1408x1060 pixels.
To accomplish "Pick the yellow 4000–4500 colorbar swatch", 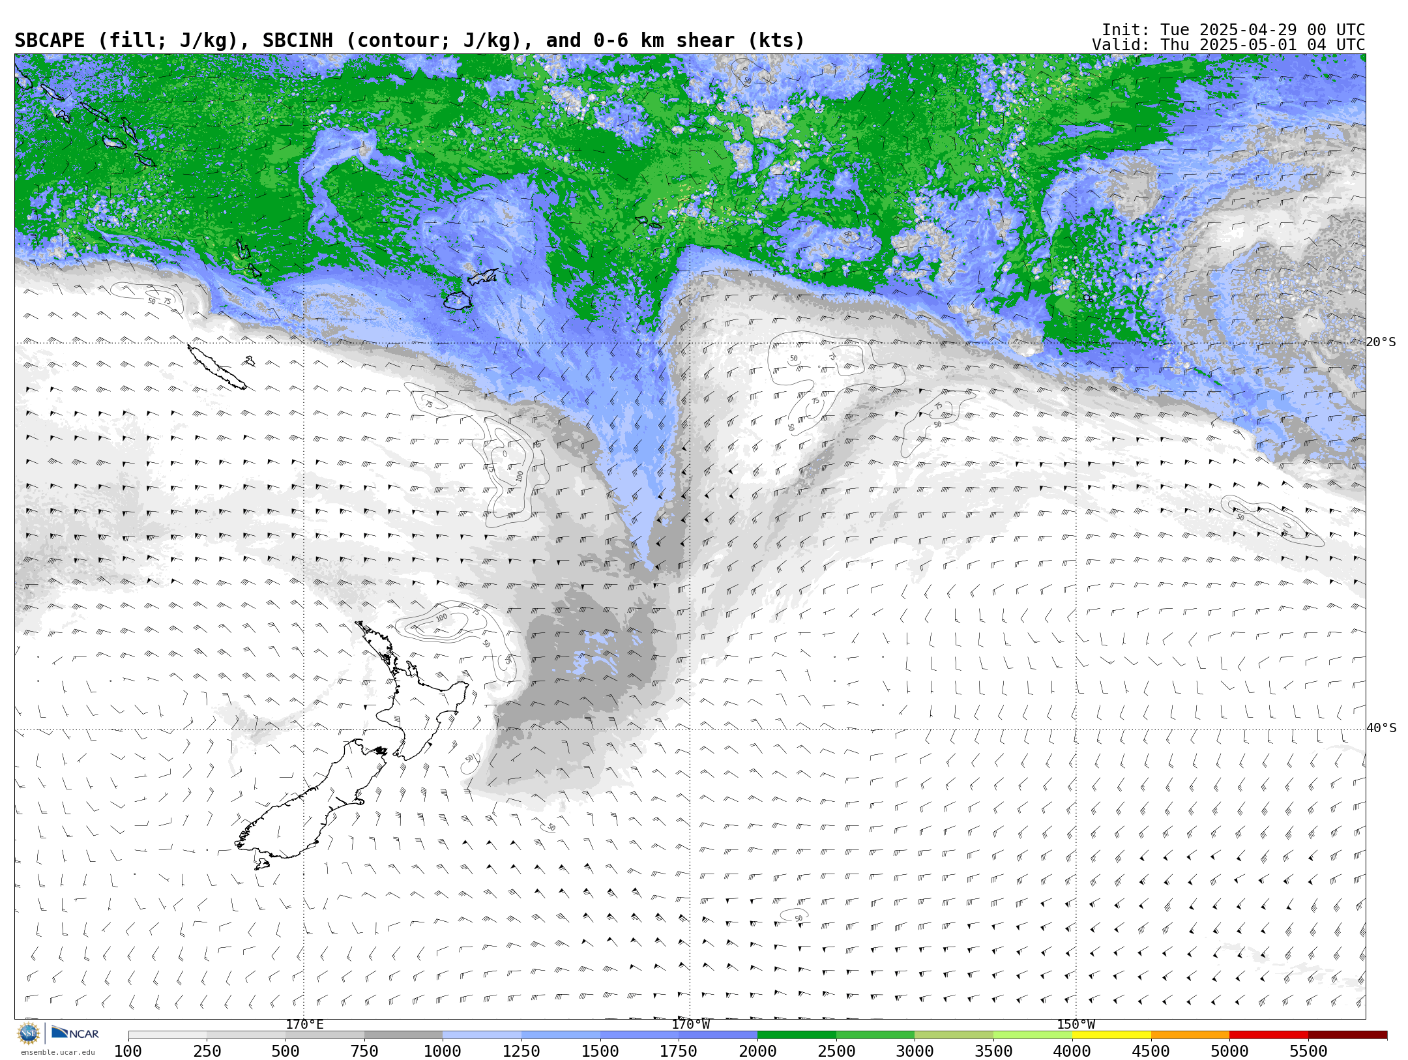I will (x=1111, y=1035).
